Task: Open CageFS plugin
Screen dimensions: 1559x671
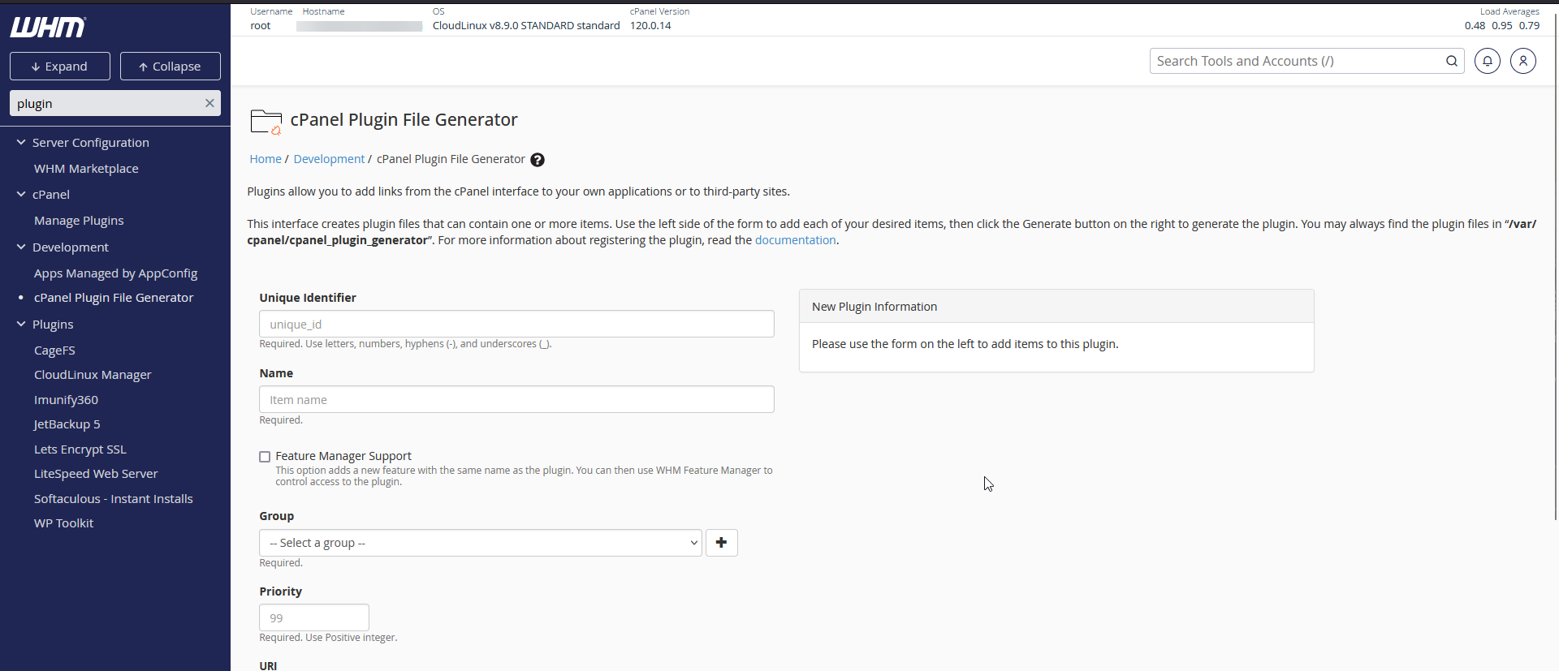Action: 54,351
